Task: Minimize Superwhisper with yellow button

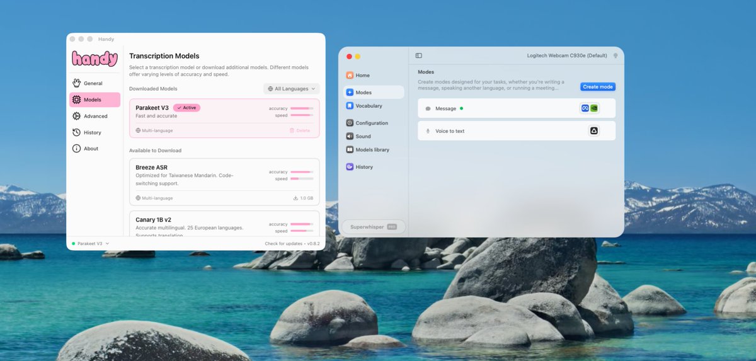Action: point(358,57)
